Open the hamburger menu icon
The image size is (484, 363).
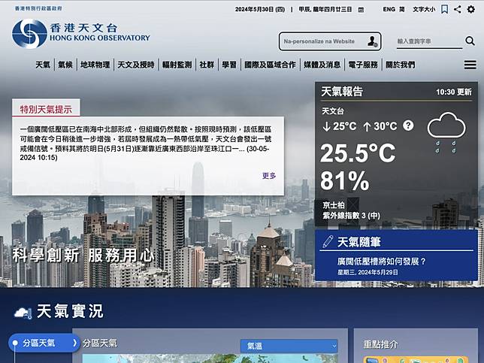(470, 65)
